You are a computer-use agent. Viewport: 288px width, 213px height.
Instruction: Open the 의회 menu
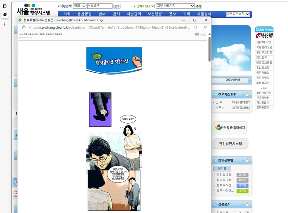(x=67, y=14)
